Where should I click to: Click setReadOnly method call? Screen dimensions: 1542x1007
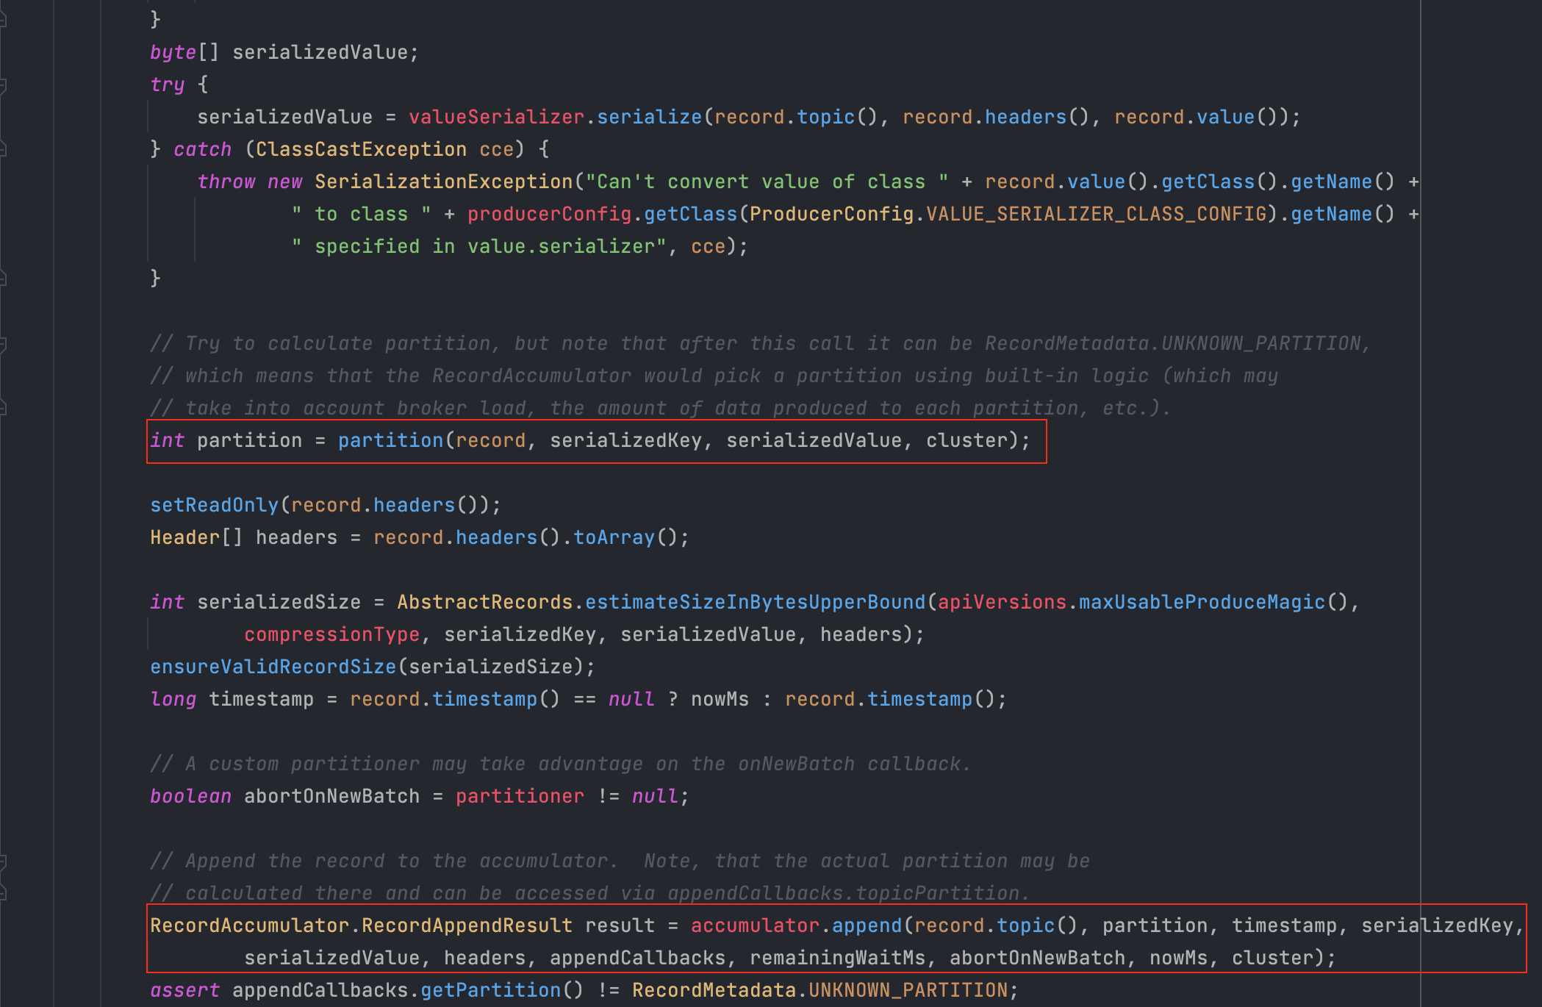click(214, 505)
